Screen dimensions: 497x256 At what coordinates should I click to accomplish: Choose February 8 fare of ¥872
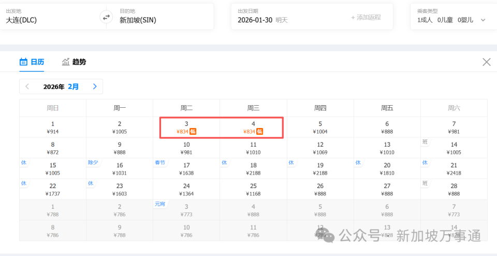pos(53,148)
